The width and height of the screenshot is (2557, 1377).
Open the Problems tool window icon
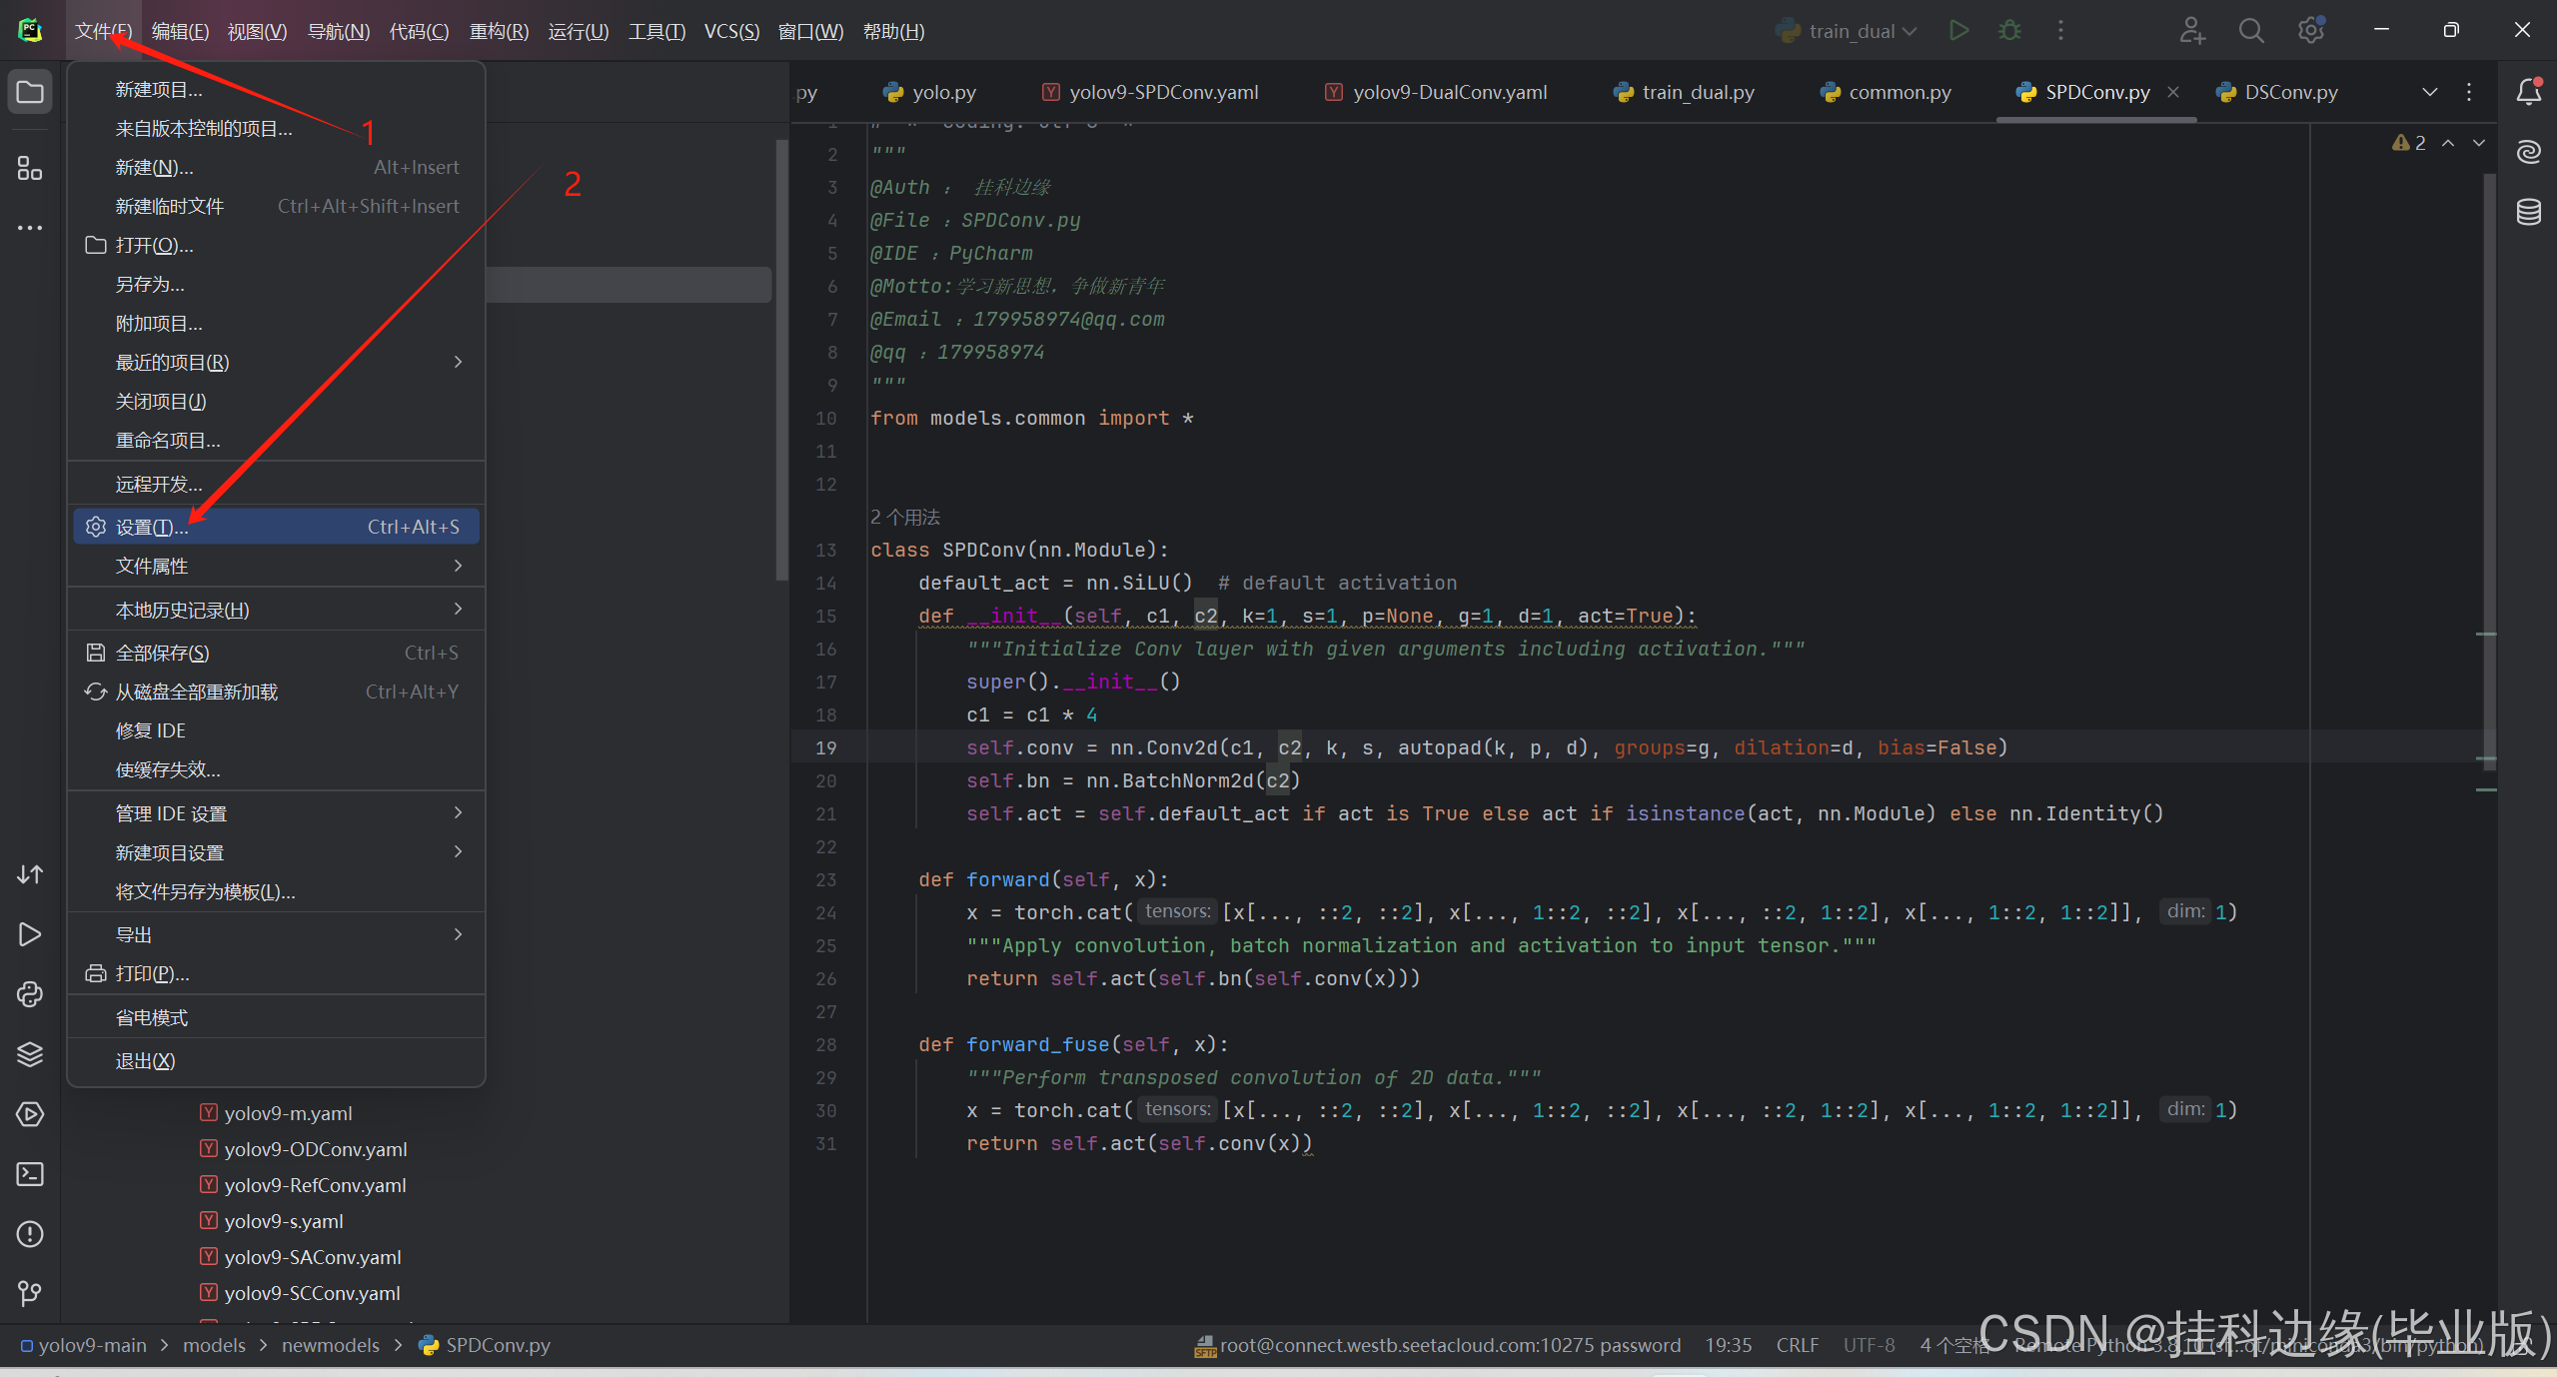pyautogui.click(x=30, y=1234)
